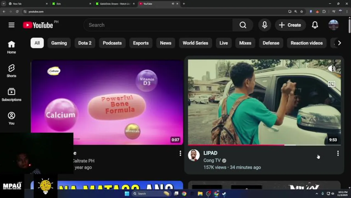Open the You section in sidebar
This screenshot has height=198, width=351.
tap(11, 119)
